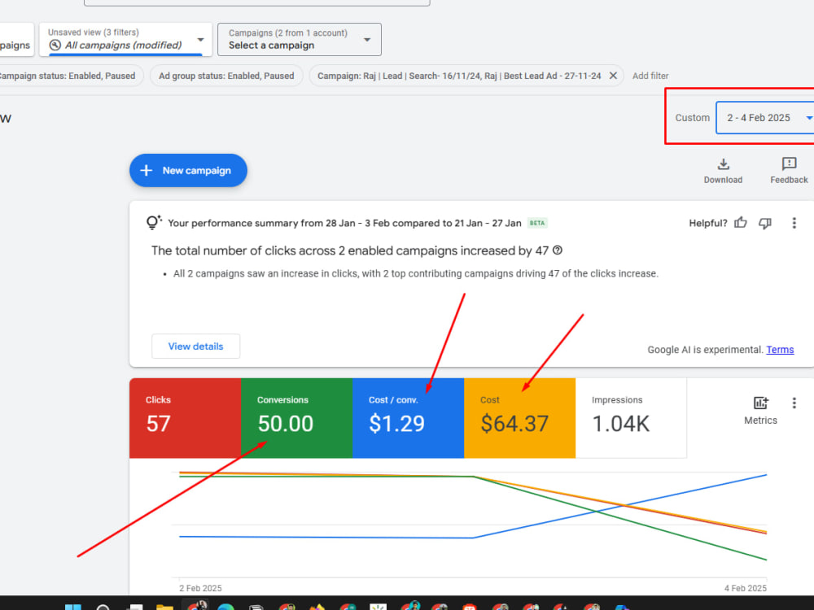Image resolution: width=814 pixels, height=610 pixels.
Task: Click the 4 Feb 2025 axis label
Action: tap(746, 588)
